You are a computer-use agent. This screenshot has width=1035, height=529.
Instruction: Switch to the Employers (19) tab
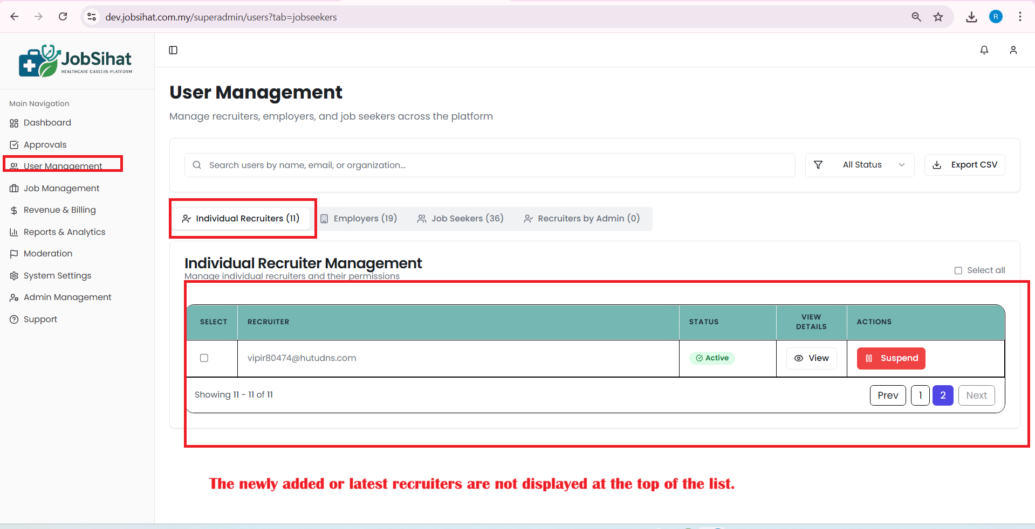pyautogui.click(x=359, y=218)
